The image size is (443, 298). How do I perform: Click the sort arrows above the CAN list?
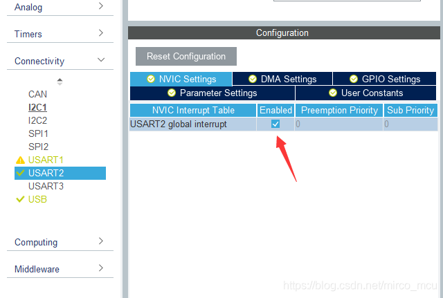click(x=60, y=82)
